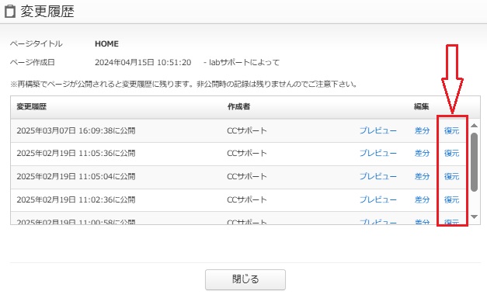Click the HOME page title value
The image size is (487, 298).
tap(106, 43)
